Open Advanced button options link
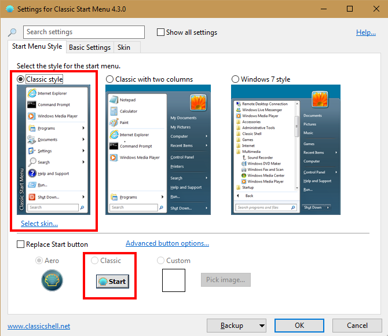Image resolution: width=388 pixels, height=336 pixels. pyautogui.click(x=167, y=243)
